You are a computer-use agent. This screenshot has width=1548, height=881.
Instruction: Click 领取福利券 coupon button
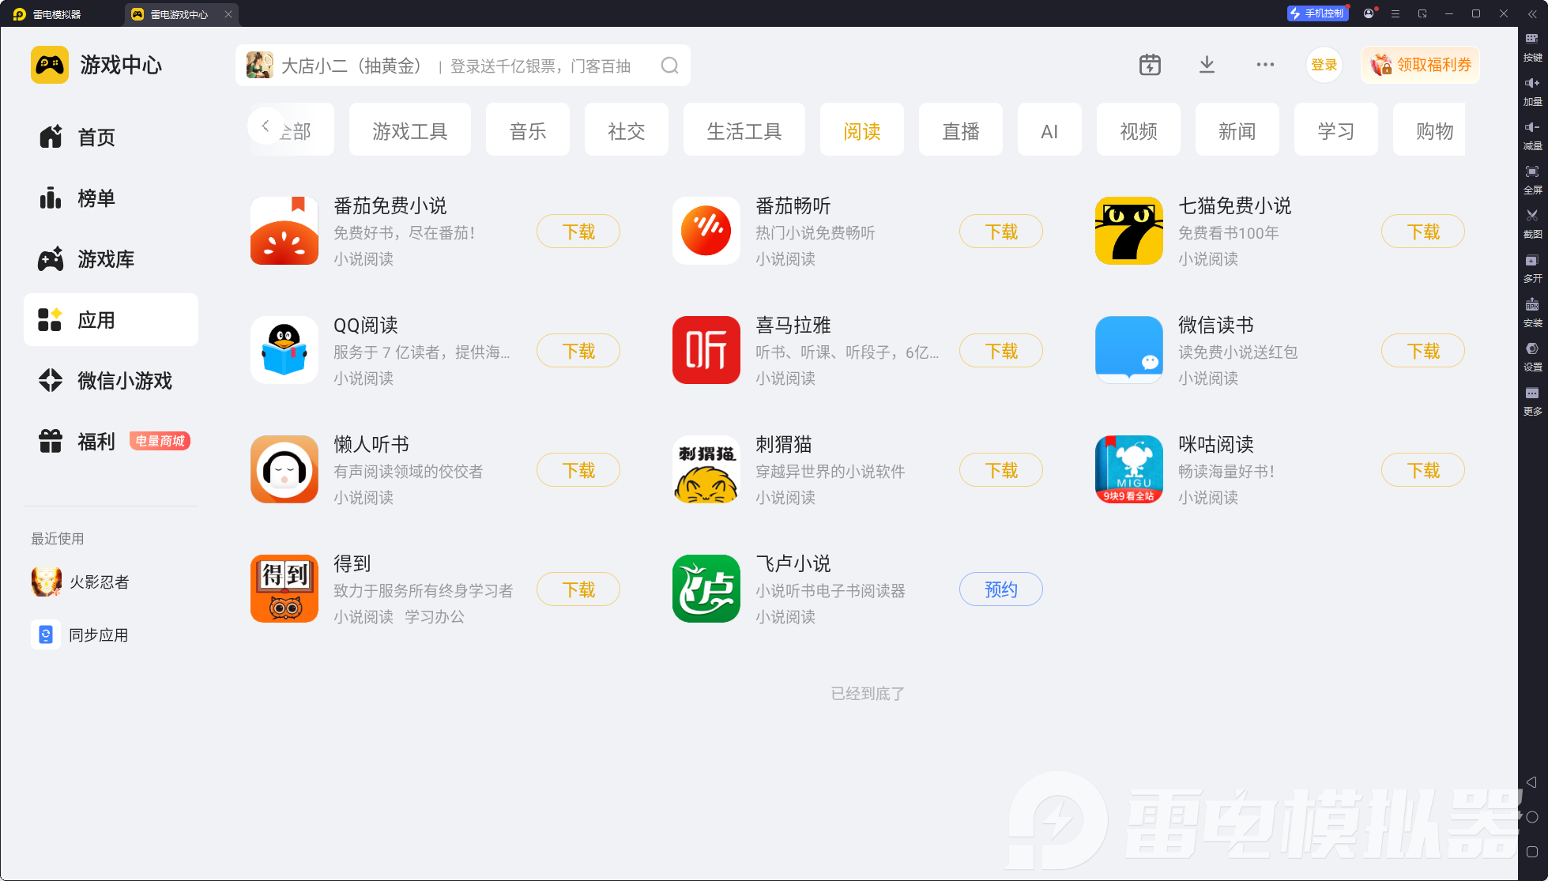click(1421, 65)
